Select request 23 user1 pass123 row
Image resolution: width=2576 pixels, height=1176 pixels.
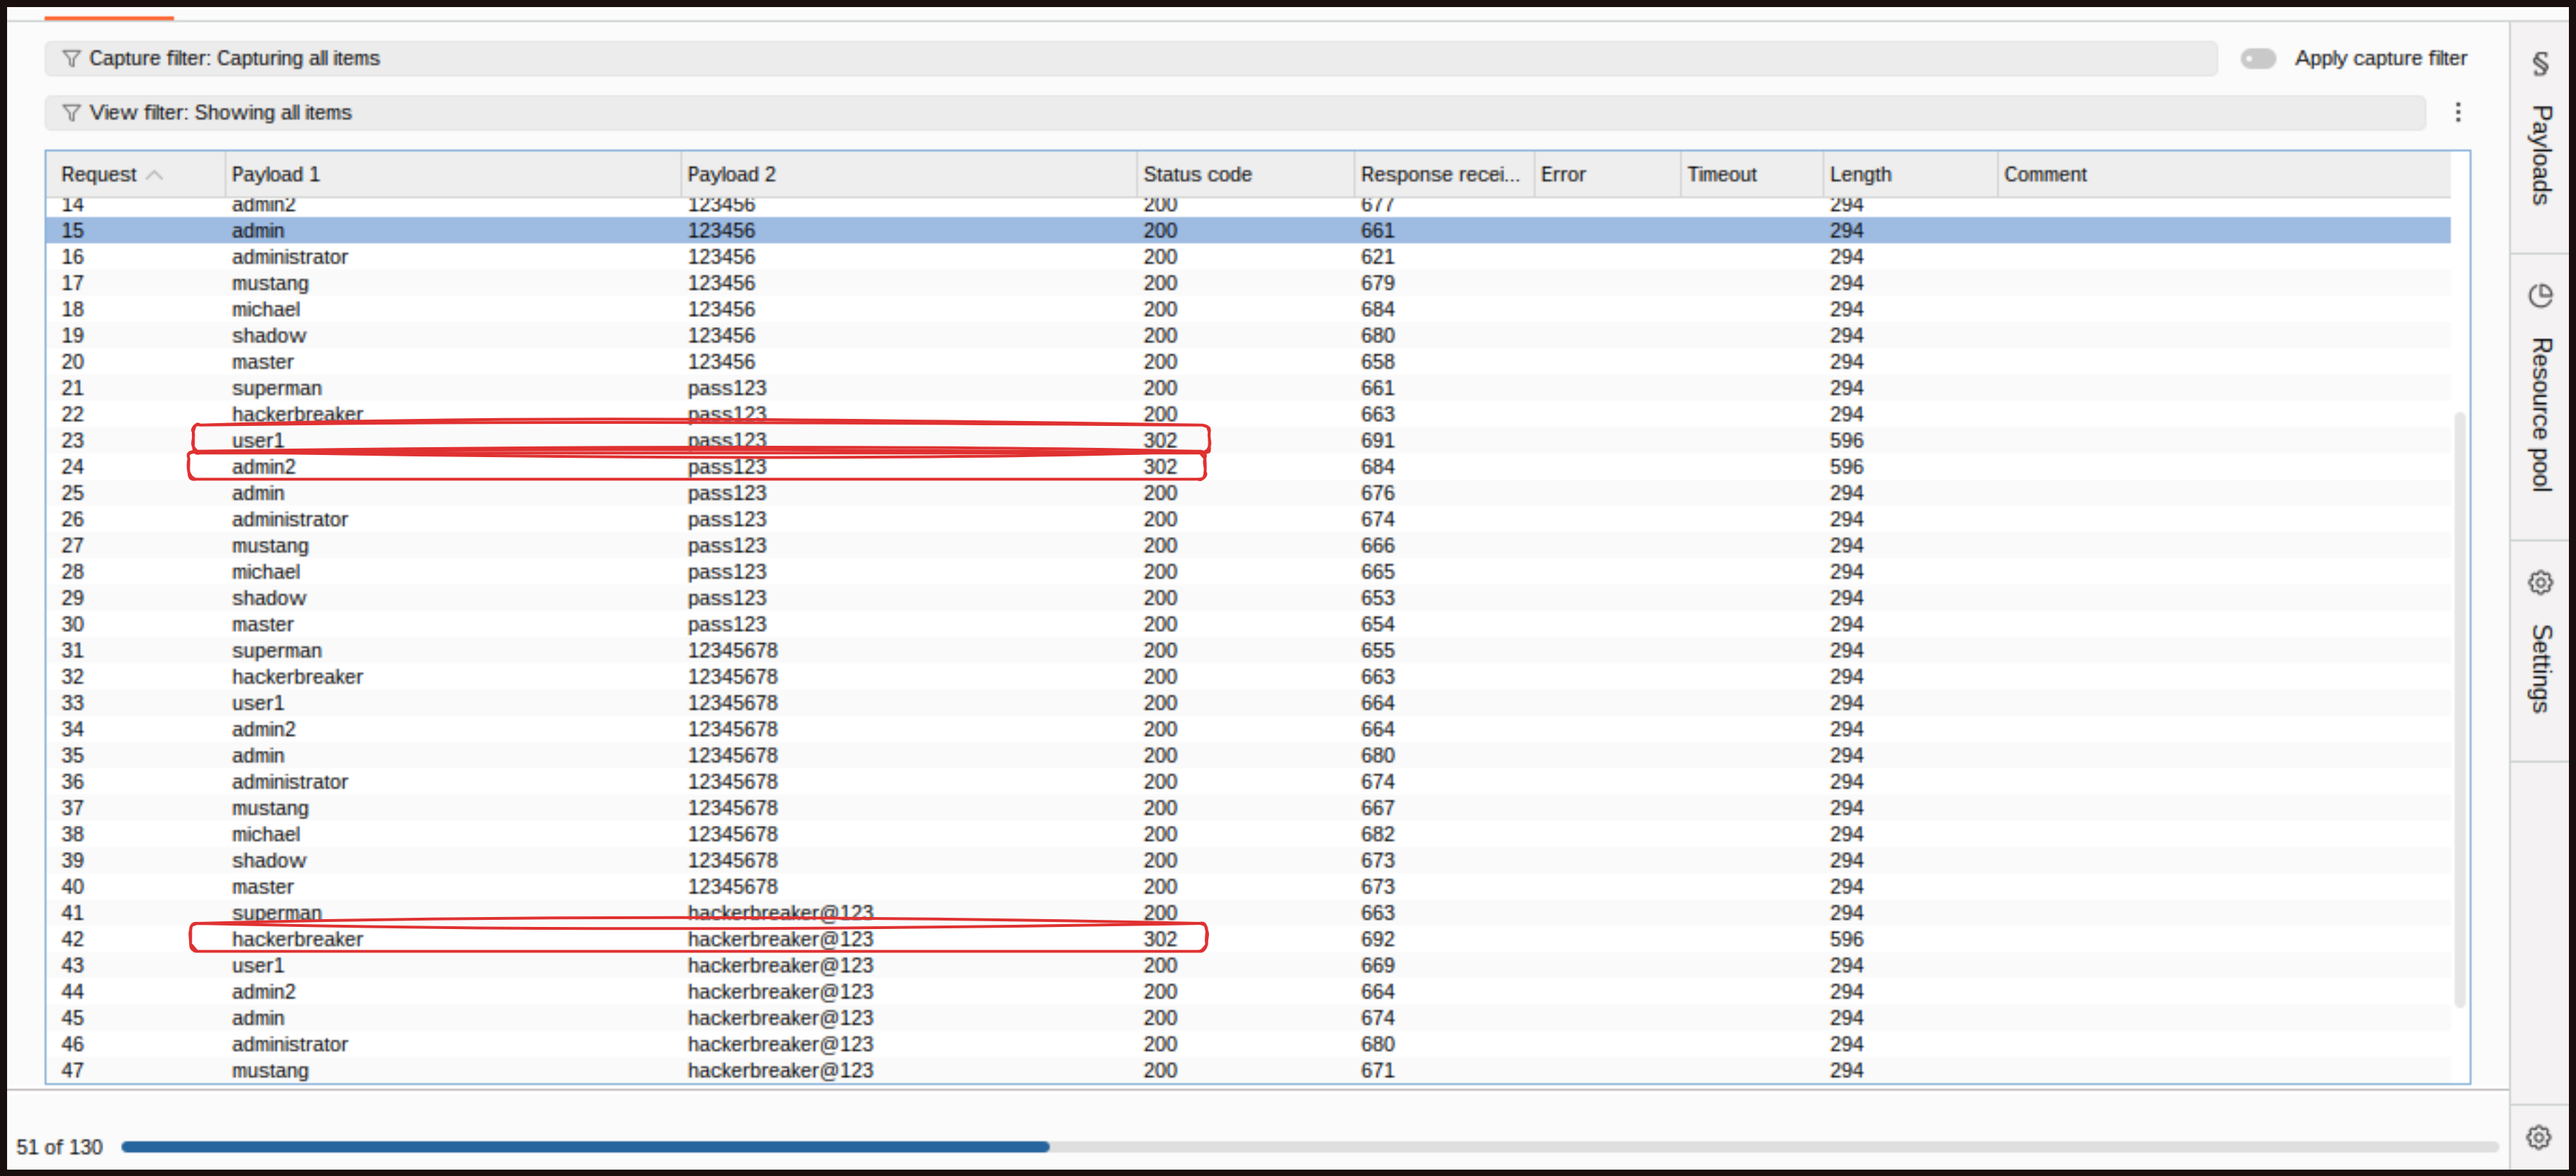click(258, 441)
